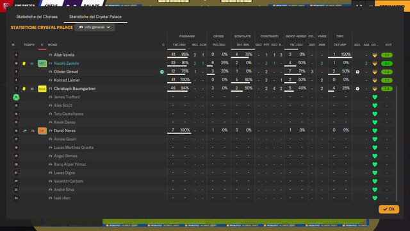Screen dimensions: 410x231
Task: Open Barış Alper Yılmaz player name
Action: (70, 164)
